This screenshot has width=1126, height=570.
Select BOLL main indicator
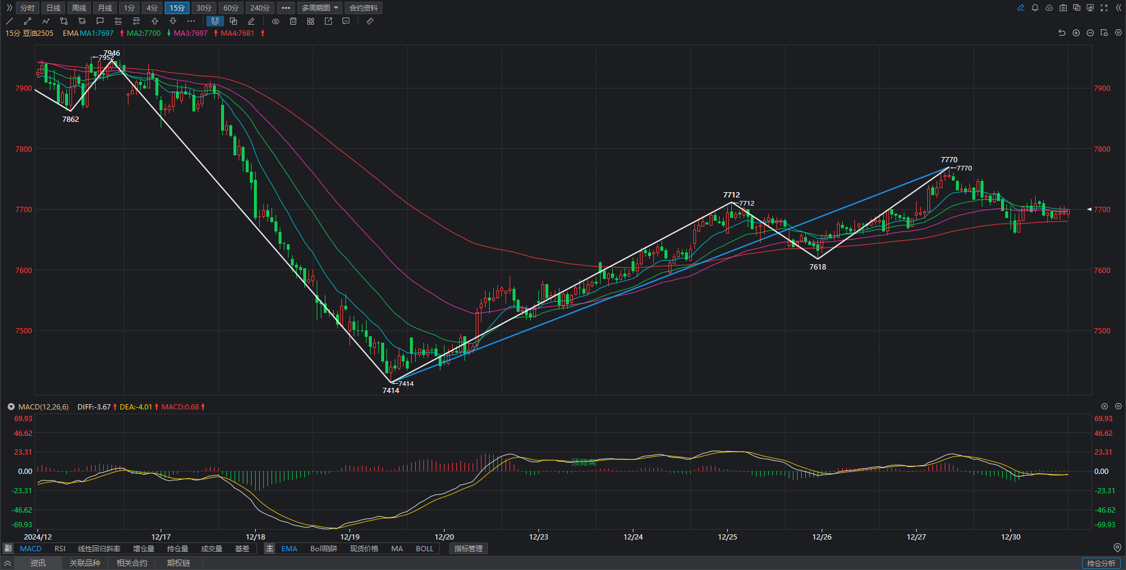click(x=425, y=548)
